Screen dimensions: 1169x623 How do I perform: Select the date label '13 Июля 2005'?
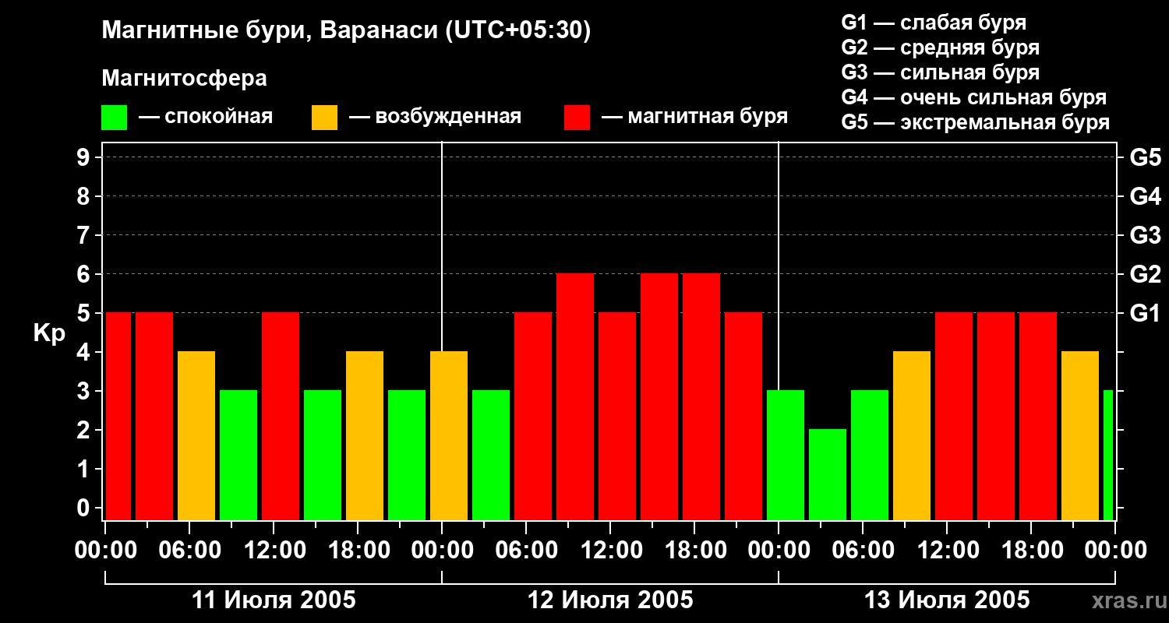947,600
